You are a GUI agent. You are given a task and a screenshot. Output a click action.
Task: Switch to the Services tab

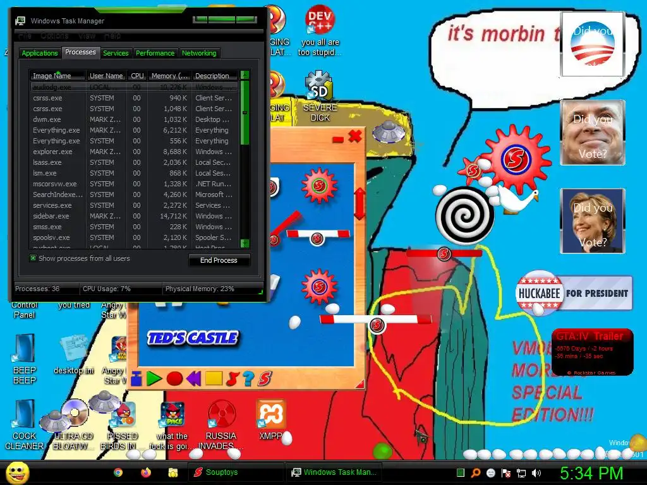116,53
